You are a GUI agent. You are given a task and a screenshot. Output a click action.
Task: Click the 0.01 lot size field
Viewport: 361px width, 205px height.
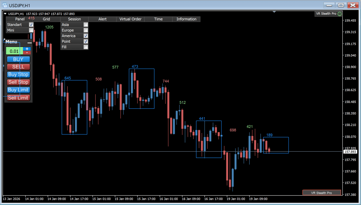click(14, 51)
